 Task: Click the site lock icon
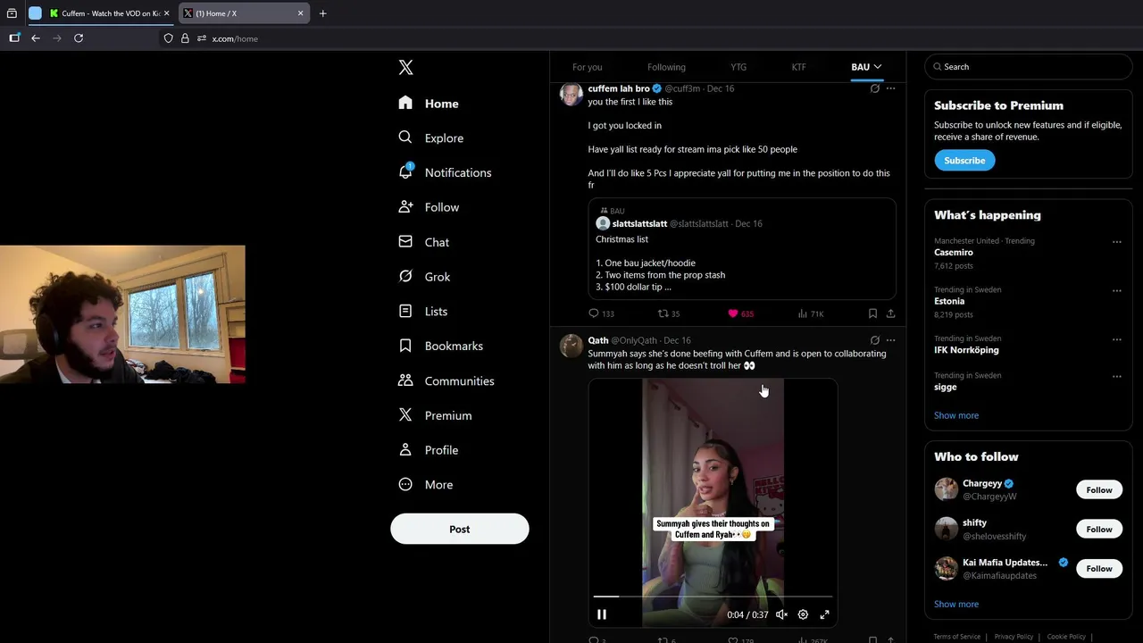pyautogui.click(x=185, y=38)
